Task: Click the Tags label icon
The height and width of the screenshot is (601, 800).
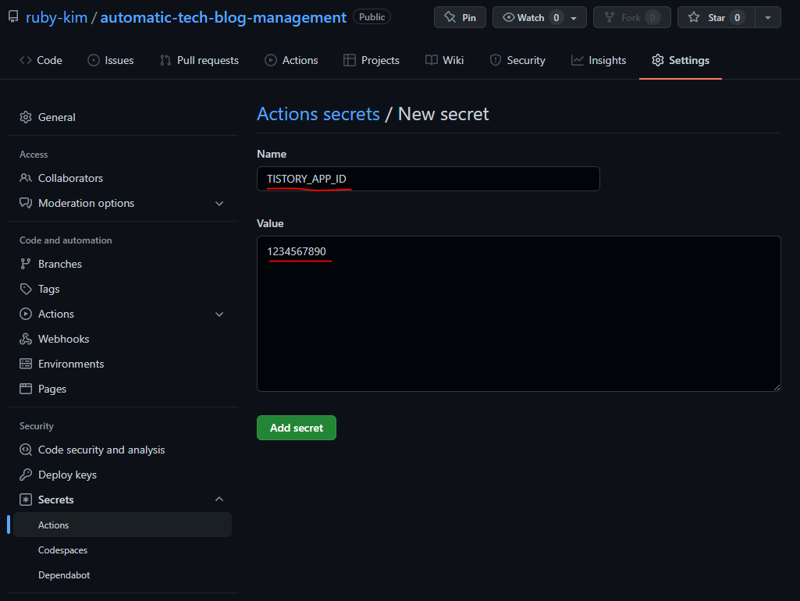Action: tap(26, 289)
